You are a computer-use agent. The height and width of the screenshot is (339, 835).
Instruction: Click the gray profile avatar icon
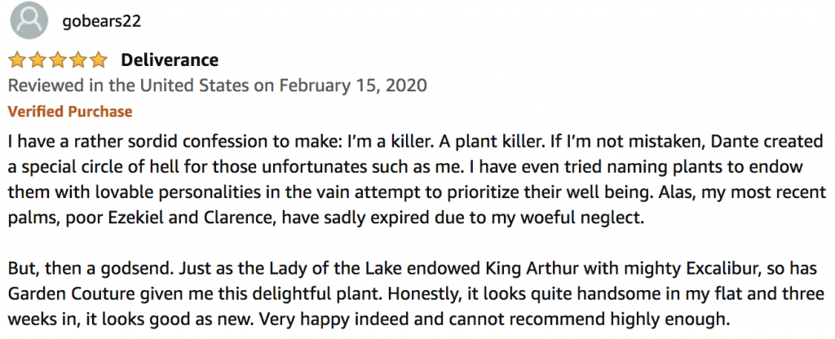(x=29, y=20)
